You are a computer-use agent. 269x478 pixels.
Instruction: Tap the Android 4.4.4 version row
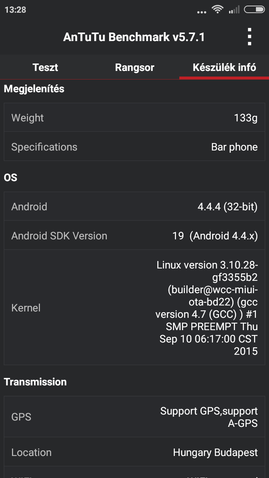[134, 207]
